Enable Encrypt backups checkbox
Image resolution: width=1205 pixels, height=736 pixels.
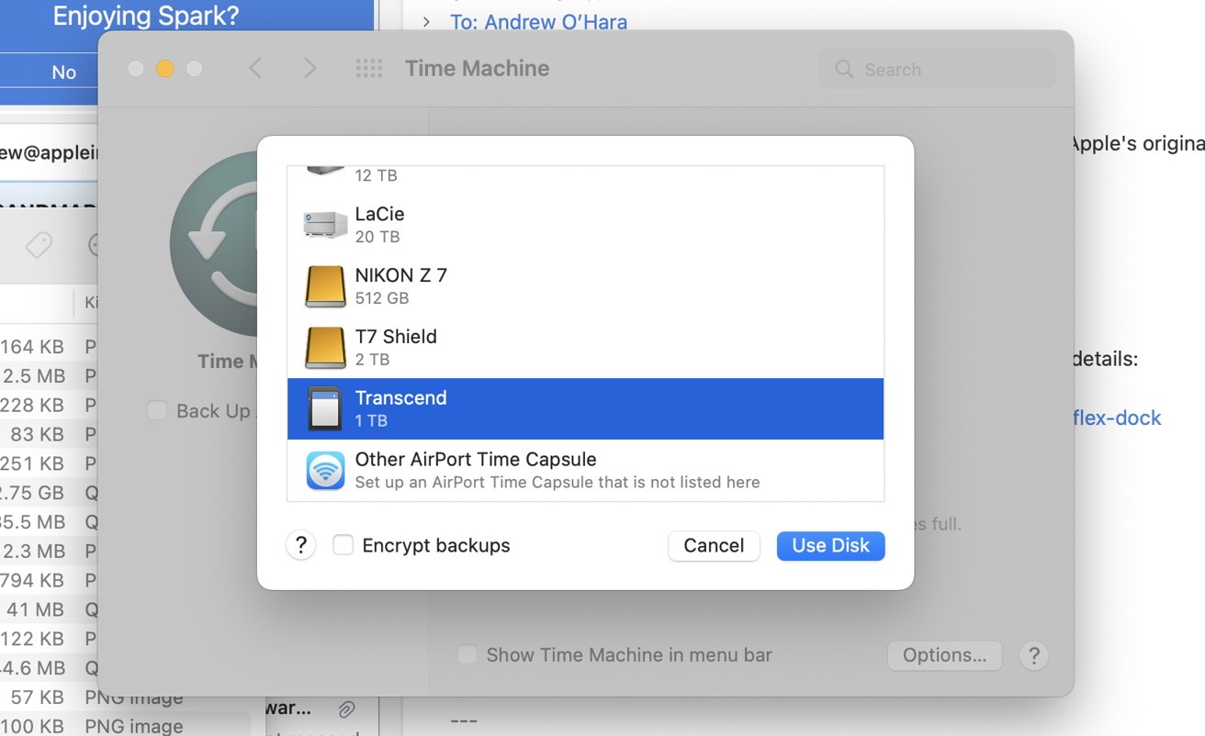coord(343,545)
